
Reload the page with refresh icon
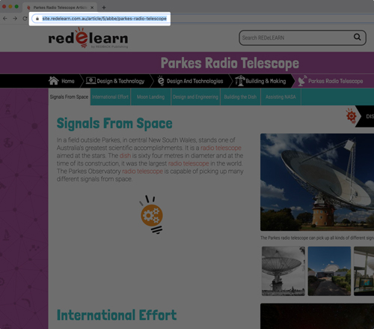point(25,19)
